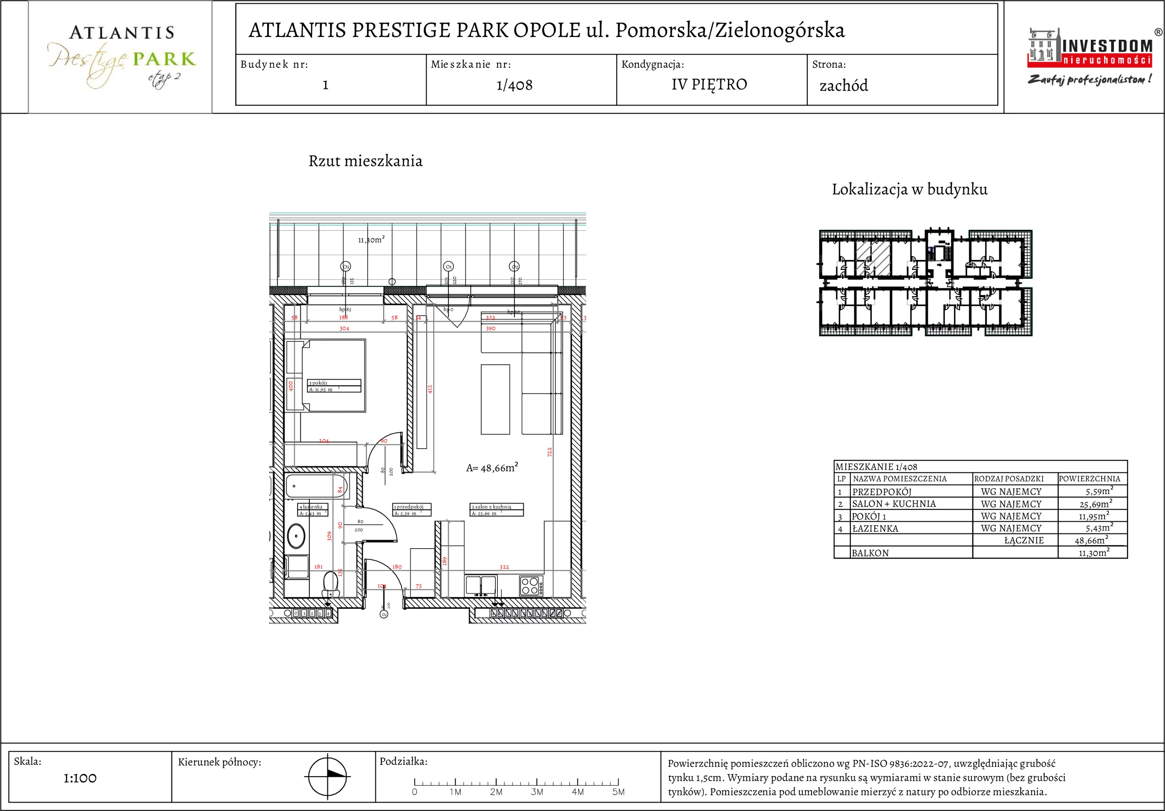Select the 'POKÓJ 1' table row name
Image resolution: width=1165 pixels, height=811 pixels.
pos(869,516)
